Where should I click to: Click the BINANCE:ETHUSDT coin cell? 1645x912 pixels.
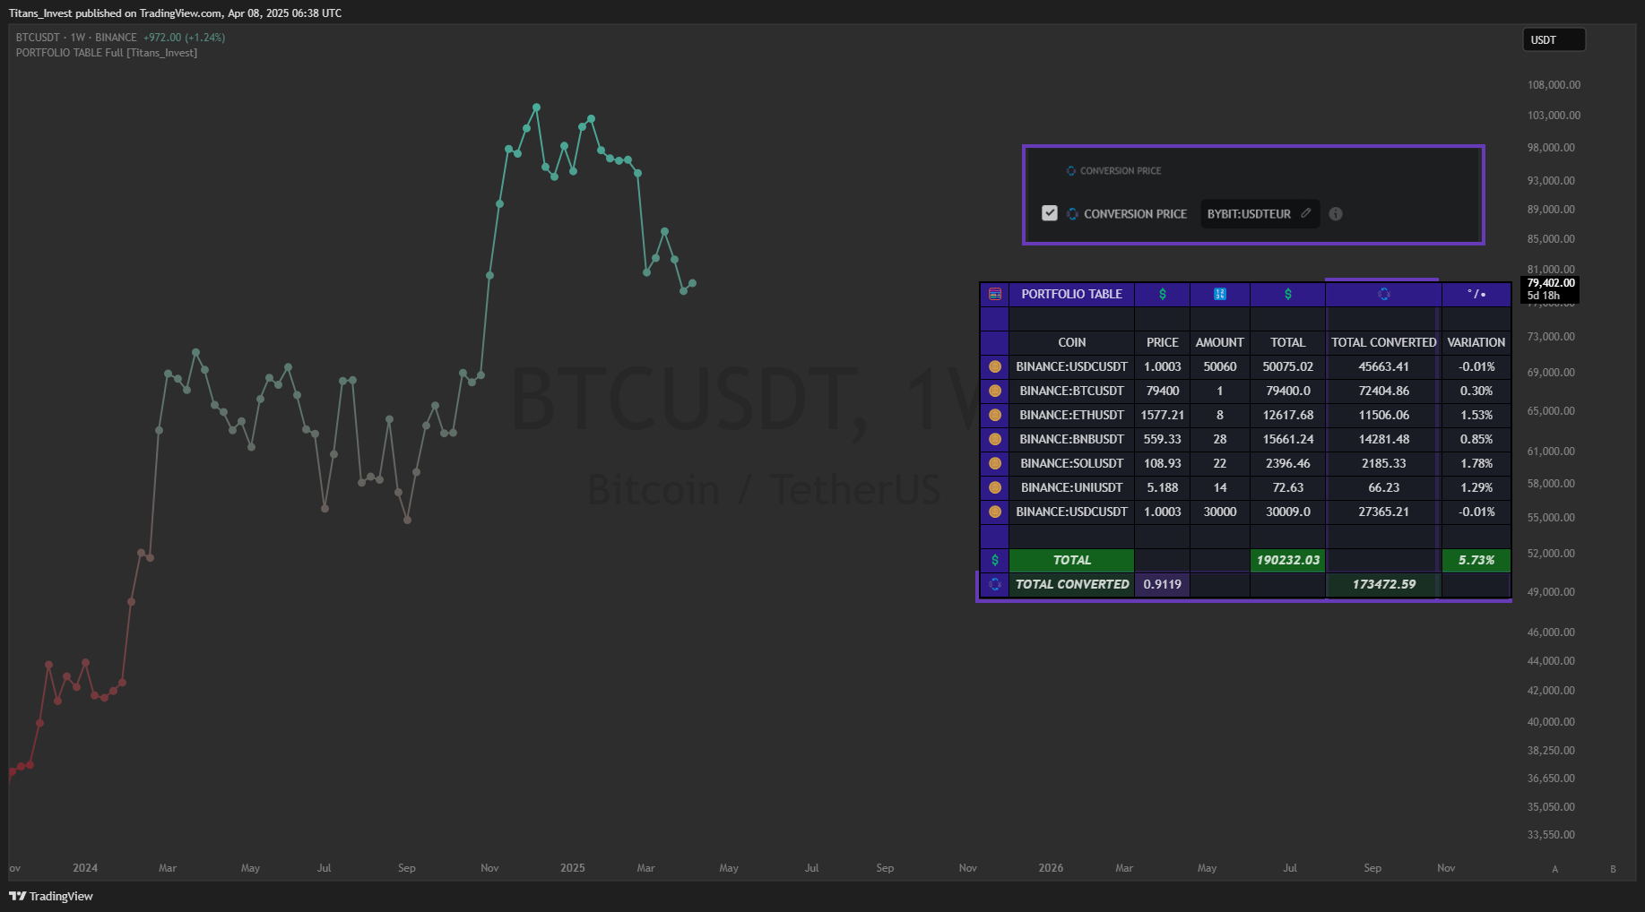pyautogui.click(x=1071, y=415)
